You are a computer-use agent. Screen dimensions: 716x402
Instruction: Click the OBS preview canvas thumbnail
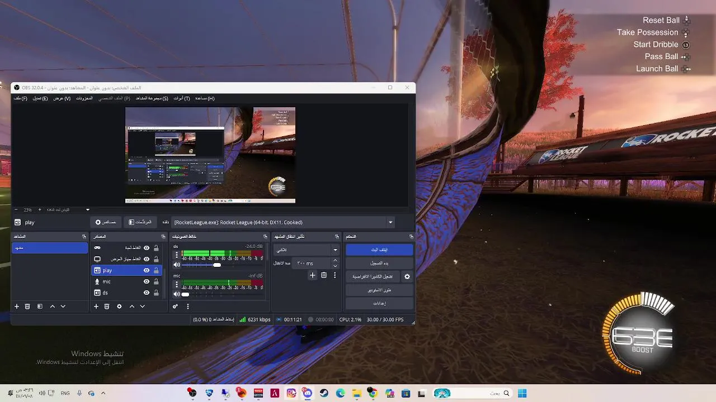tap(210, 155)
